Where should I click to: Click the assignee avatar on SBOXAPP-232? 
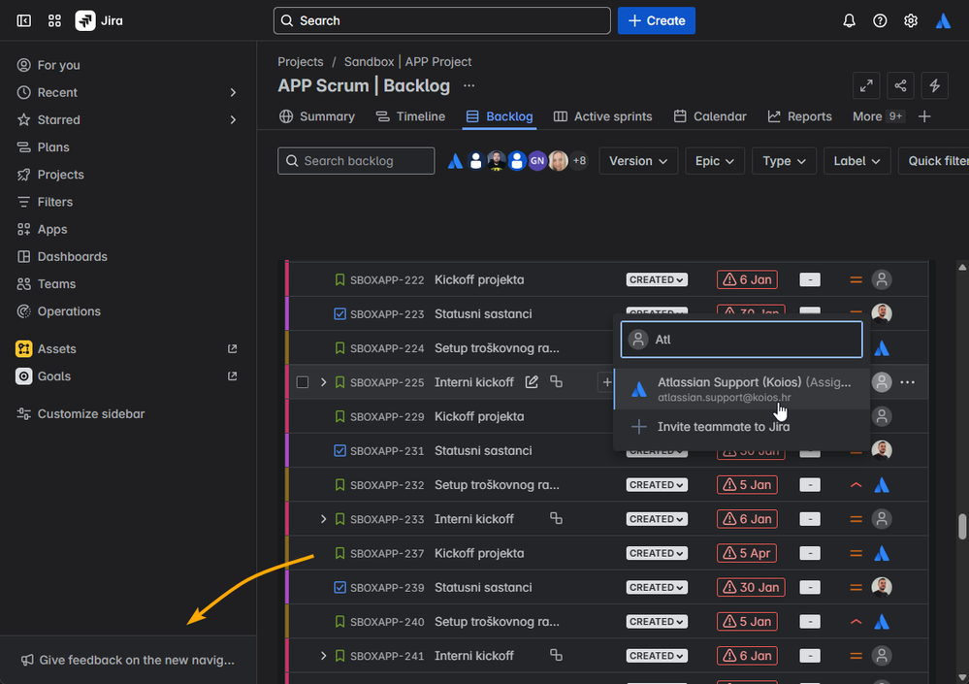click(882, 485)
